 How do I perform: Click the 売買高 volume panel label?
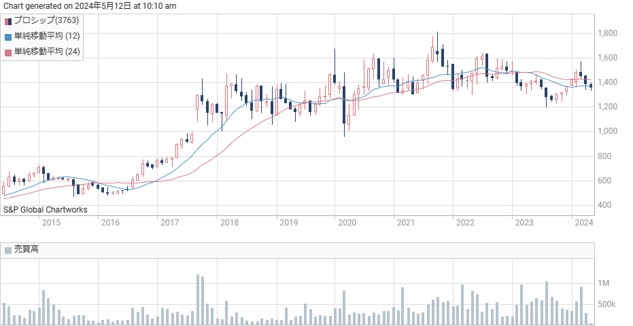pos(27,249)
